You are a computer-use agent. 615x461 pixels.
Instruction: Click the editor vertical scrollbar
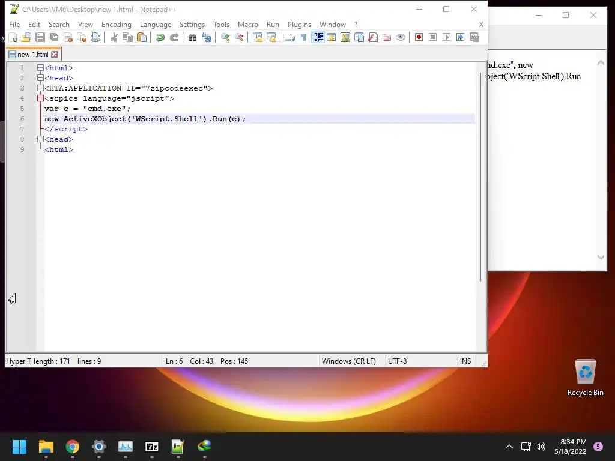click(x=480, y=176)
